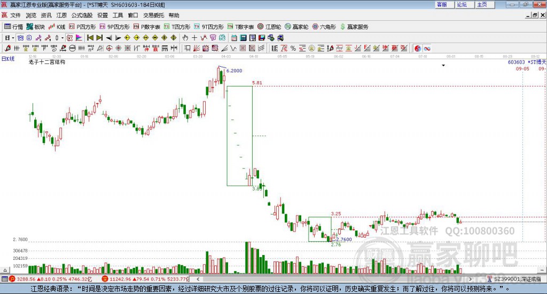Open the T四方形 tool
Screen dimensions: 547x294
177,27
